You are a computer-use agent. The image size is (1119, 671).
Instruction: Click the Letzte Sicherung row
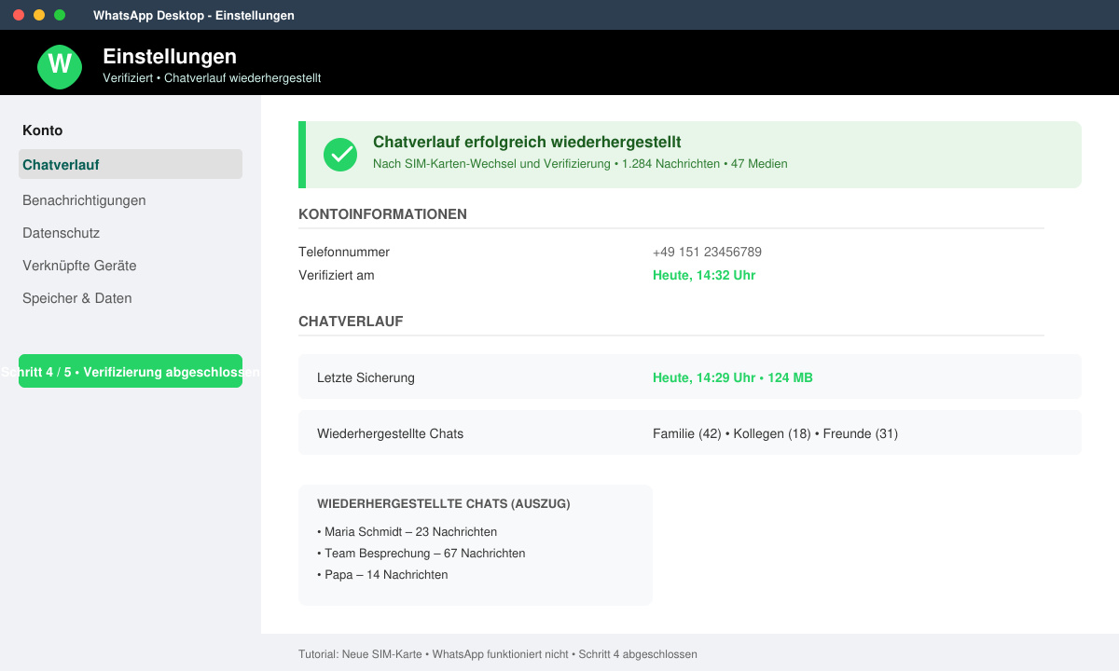click(x=690, y=377)
